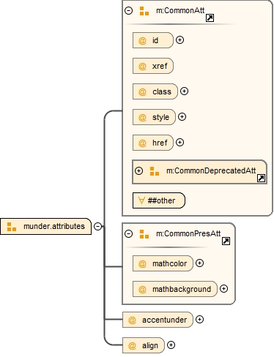Image resolution: width=274 pixels, height=357 pixels.
Task: Expand the href attribute details
Action: [x=179, y=143]
